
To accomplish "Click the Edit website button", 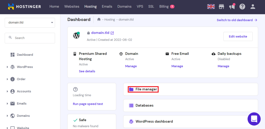I will point(238,37).
